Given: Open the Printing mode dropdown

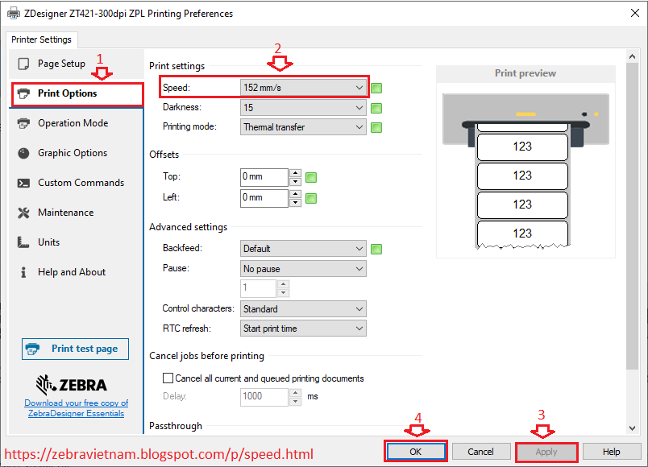Looking at the screenshot, I should click(x=303, y=127).
